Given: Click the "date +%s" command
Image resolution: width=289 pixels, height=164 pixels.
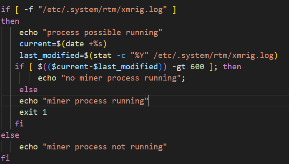Looking at the screenshot, I should click(84, 44).
